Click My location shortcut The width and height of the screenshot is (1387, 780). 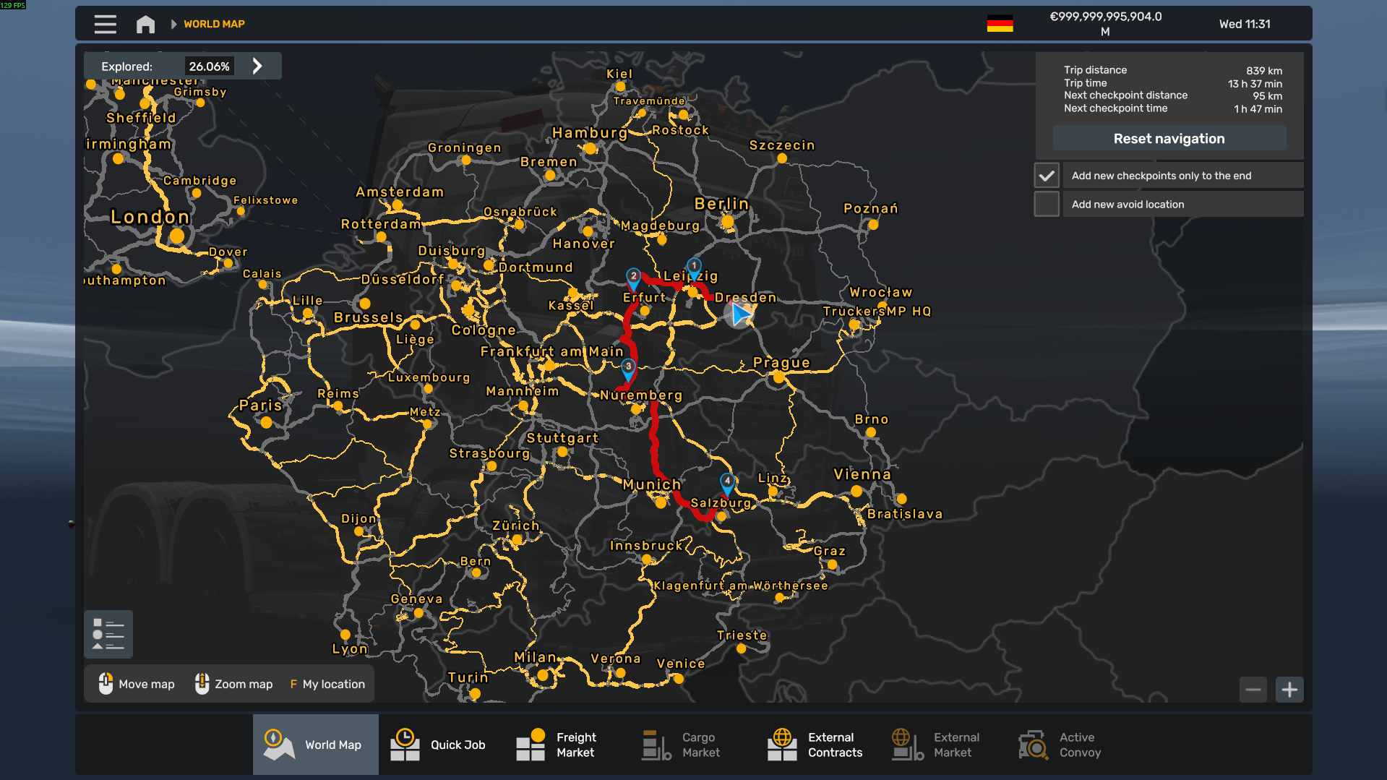327,684
